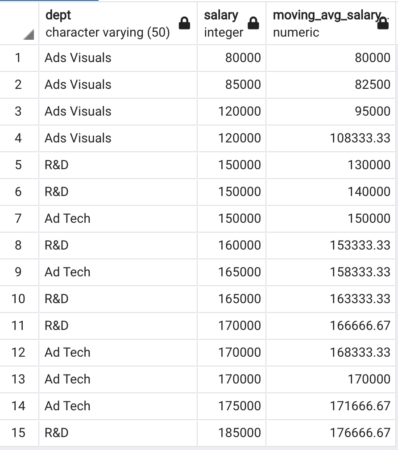Click the salary cell showing 185000
The width and height of the screenshot is (398, 450).
coord(232,433)
